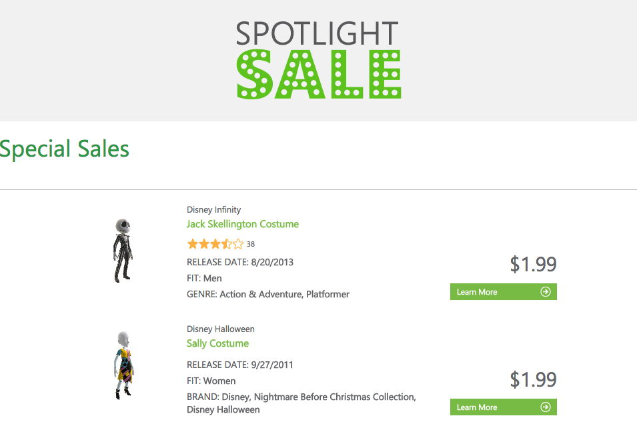Click the rating count 38
The image size is (637, 422).
pos(251,244)
